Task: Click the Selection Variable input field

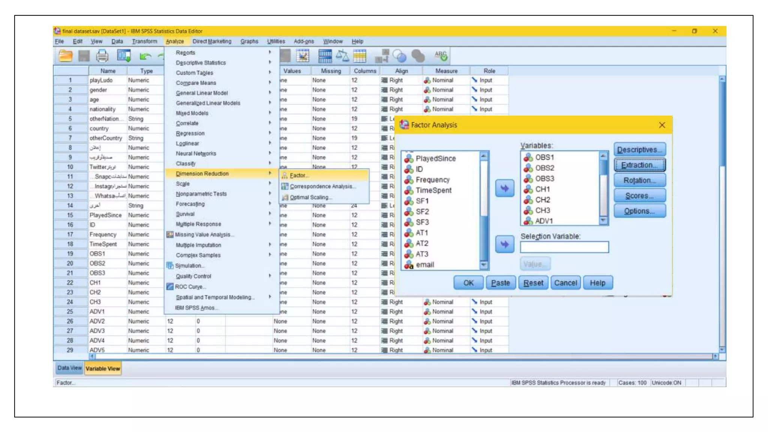Action: pyautogui.click(x=564, y=247)
